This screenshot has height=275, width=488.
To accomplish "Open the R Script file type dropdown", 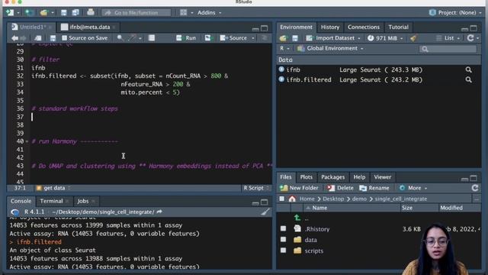I will pyautogui.click(x=256, y=188).
